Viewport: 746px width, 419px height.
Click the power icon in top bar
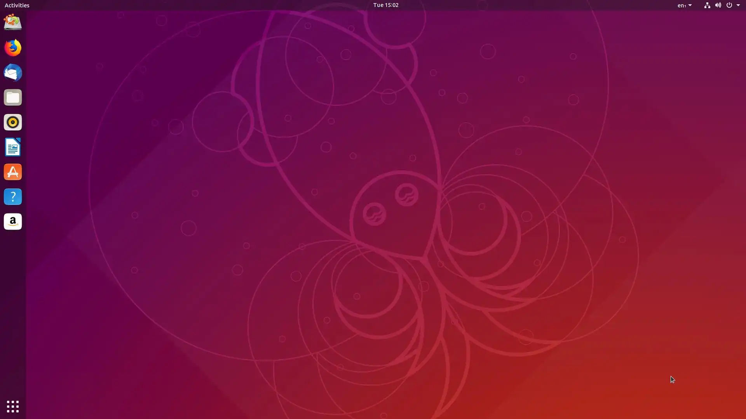coord(729,5)
